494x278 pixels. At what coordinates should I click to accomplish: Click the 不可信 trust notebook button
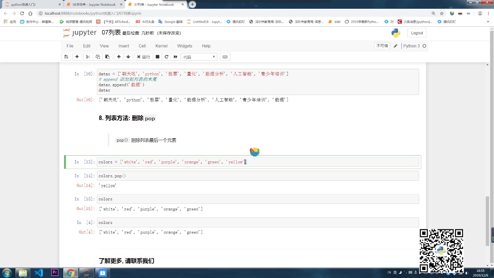[x=382, y=46]
